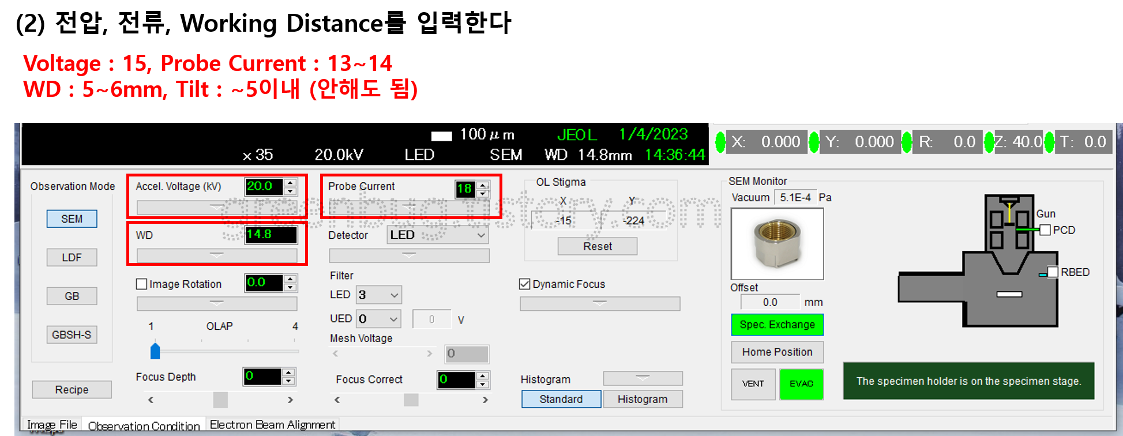Click the stage Y position value
This screenshot has height=436, width=1123.
tap(874, 142)
